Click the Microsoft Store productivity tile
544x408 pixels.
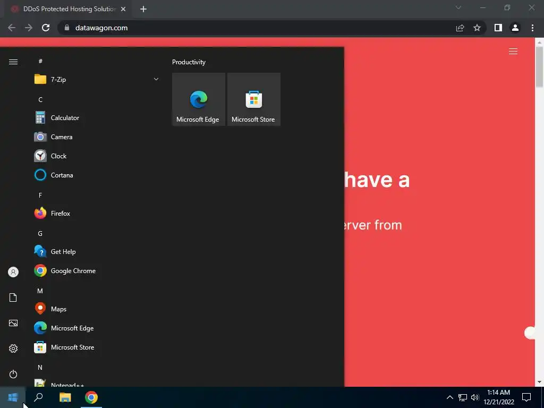click(253, 99)
